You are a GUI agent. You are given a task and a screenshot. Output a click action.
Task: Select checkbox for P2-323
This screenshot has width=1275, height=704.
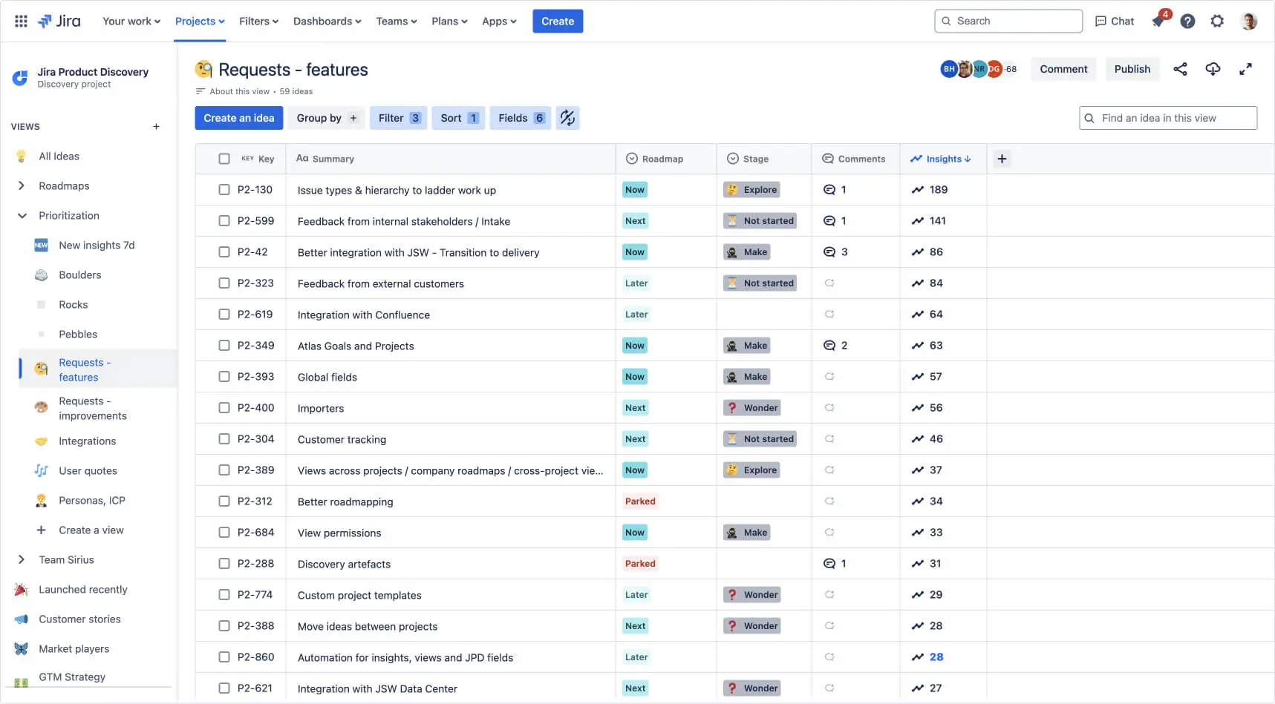[224, 283]
